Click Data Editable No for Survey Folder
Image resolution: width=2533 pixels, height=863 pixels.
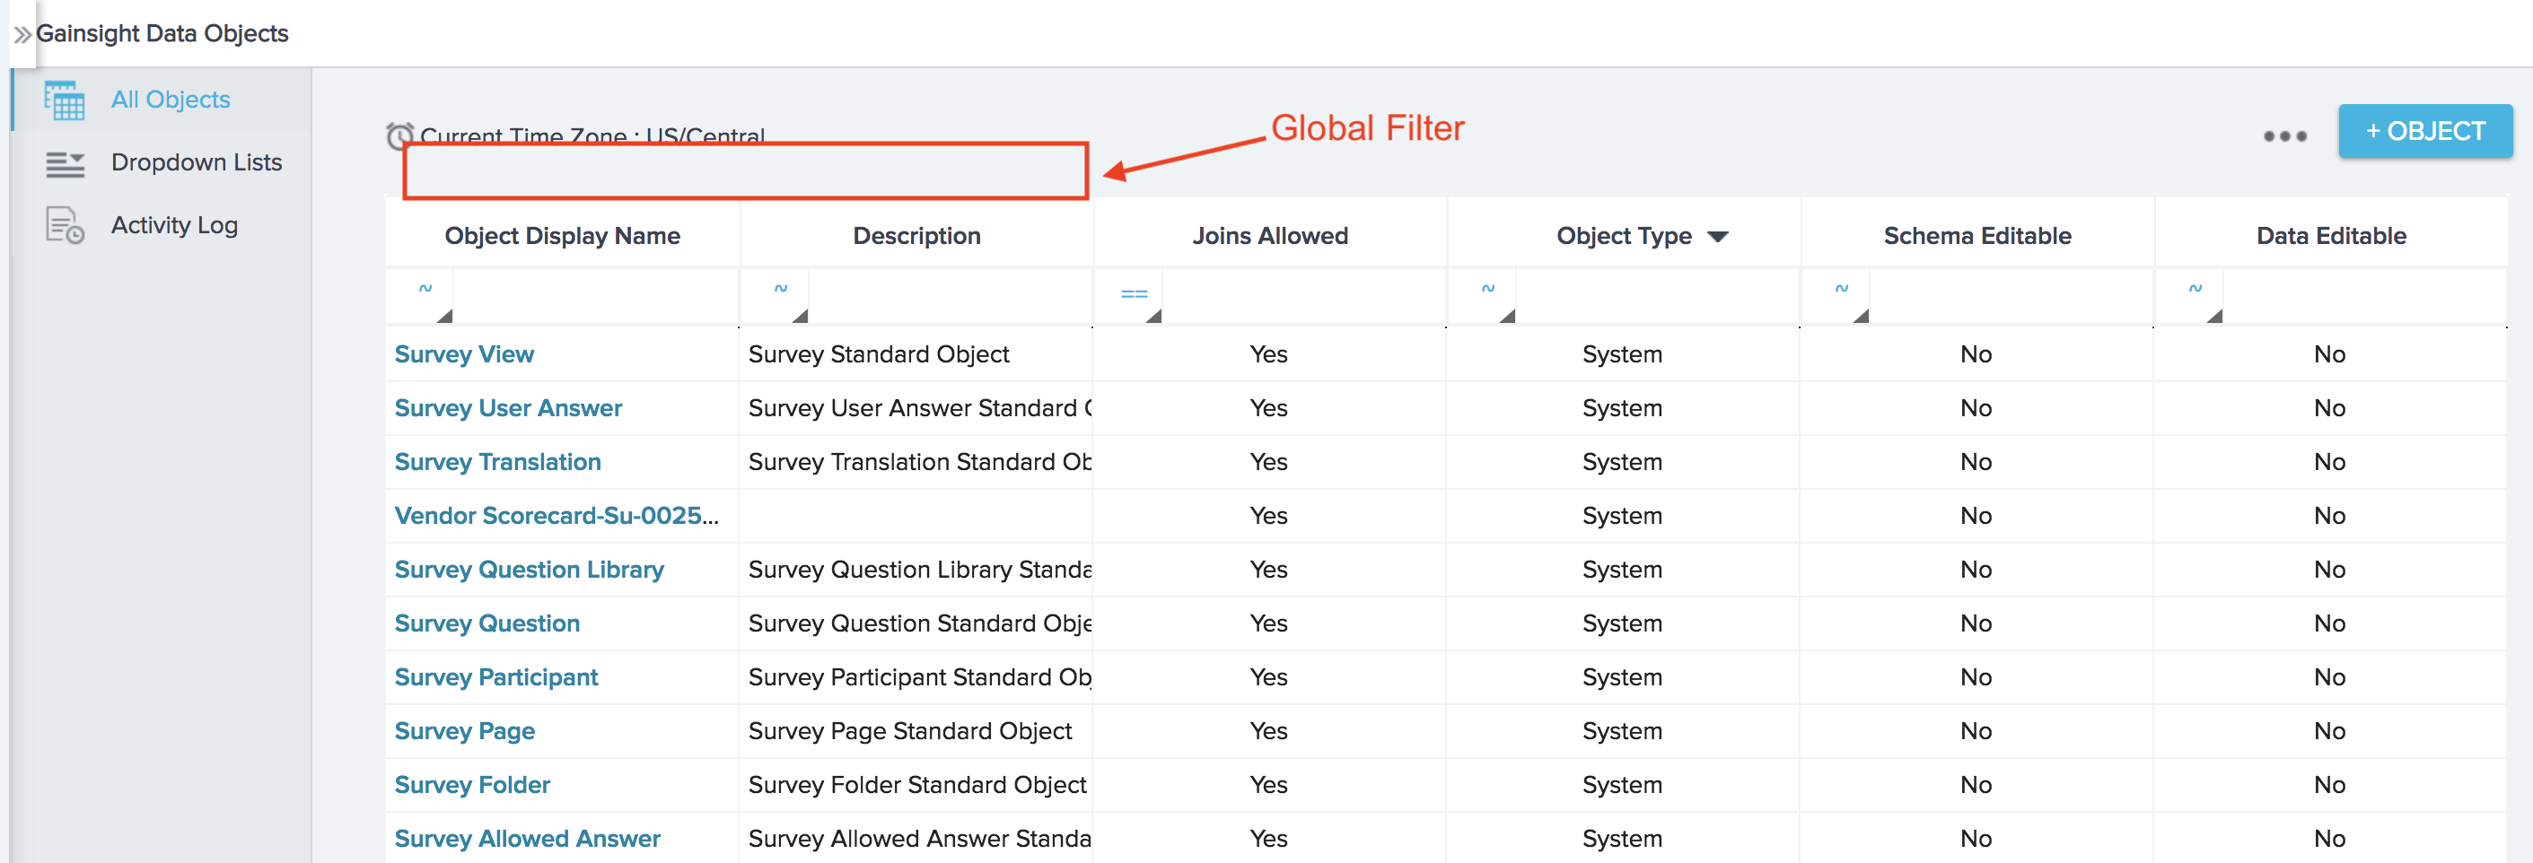click(x=2329, y=785)
